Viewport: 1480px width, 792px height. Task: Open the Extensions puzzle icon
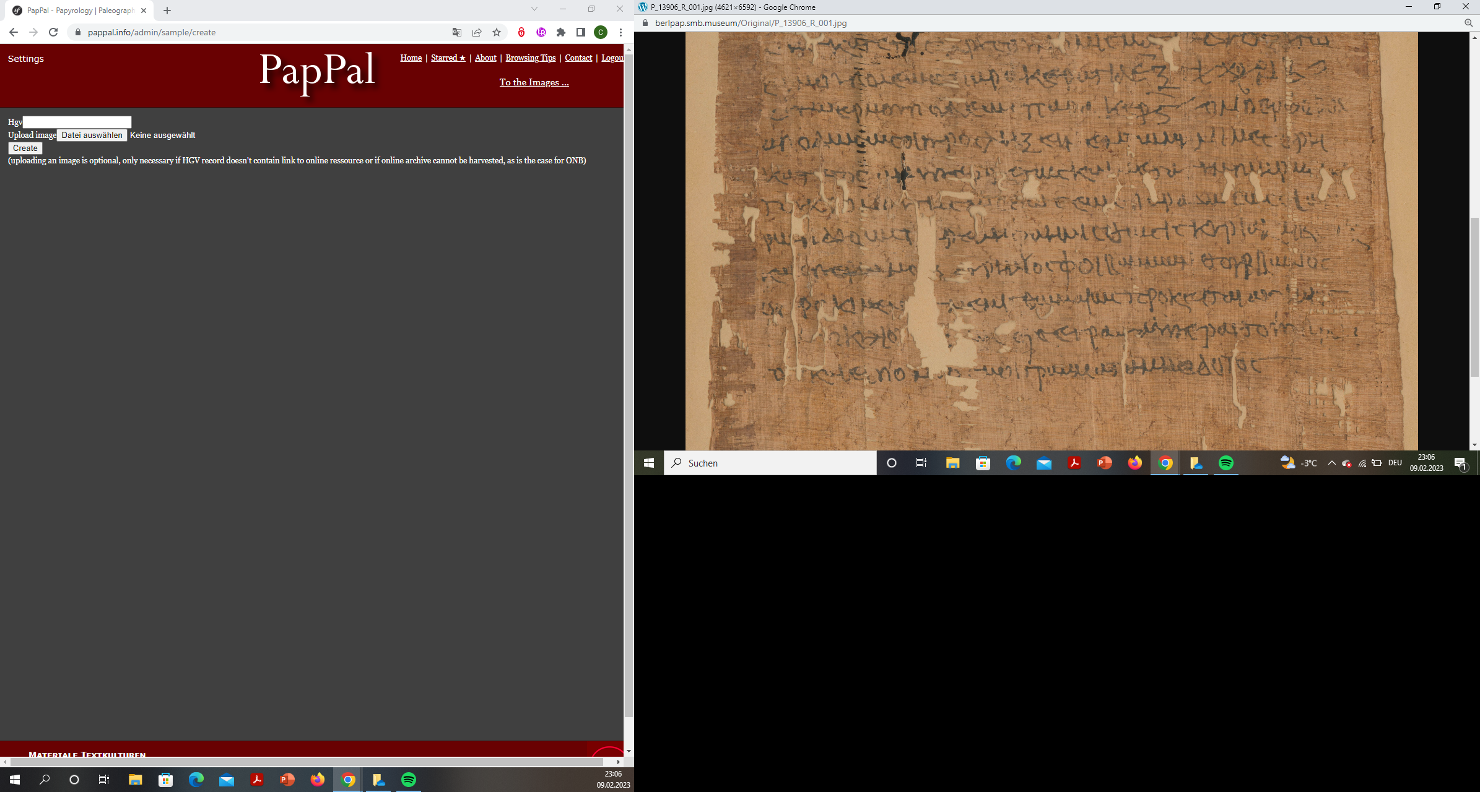point(561,32)
